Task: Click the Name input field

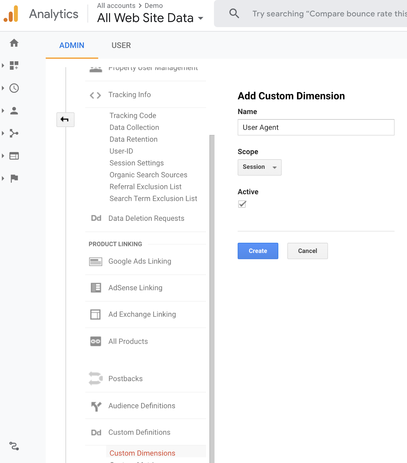Action: 316,127
